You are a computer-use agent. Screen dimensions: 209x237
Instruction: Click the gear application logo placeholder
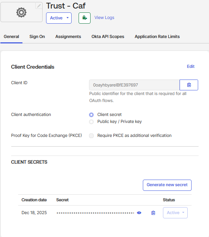pos(21,12)
